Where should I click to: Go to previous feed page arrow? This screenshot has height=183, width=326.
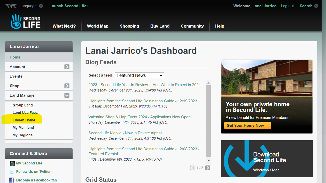pyautogui.click(x=192, y=168)
